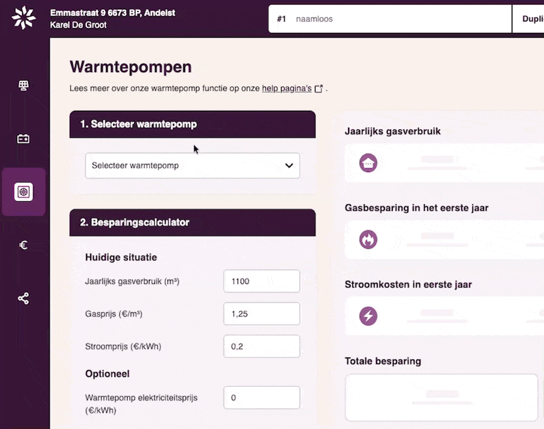Select the heat pump sidebar icon
544x429 pixels.
(24, 192)
